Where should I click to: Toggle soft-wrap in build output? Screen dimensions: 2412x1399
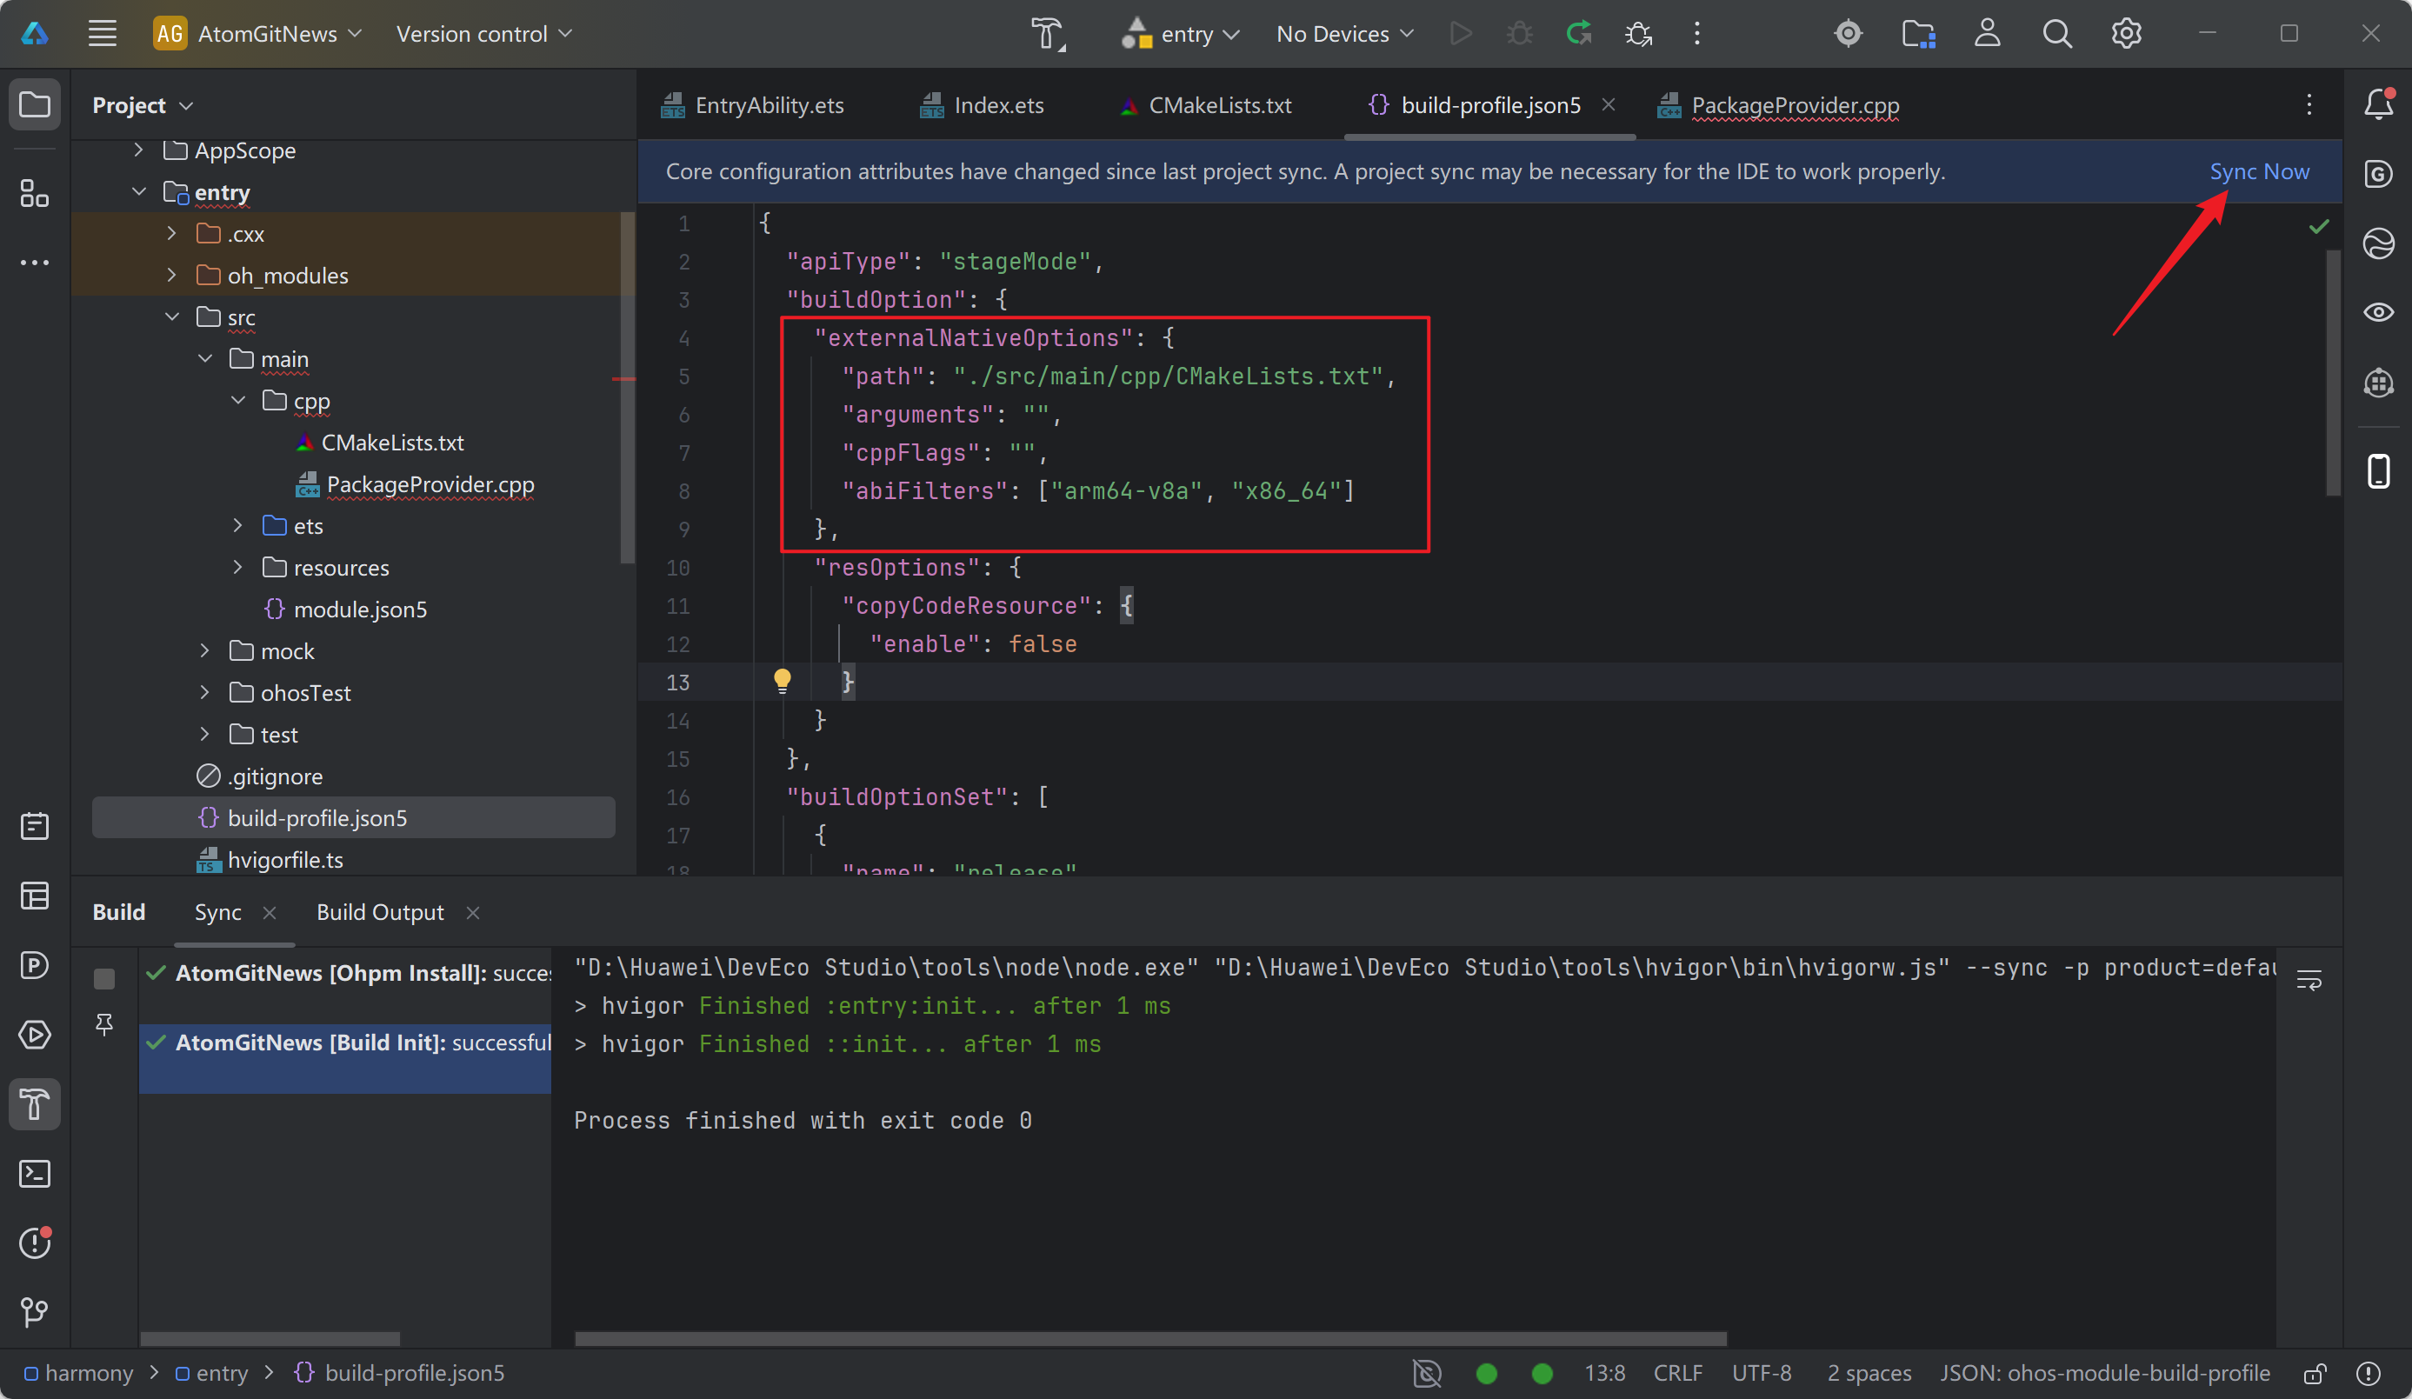click(2309, 980)
